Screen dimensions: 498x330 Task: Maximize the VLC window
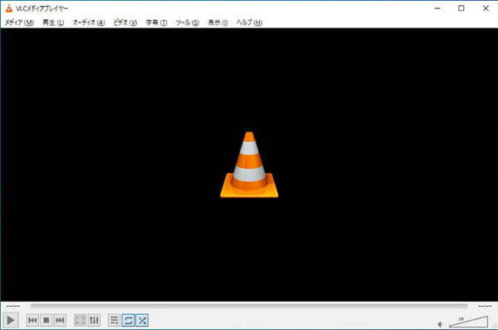pos(461,8)
